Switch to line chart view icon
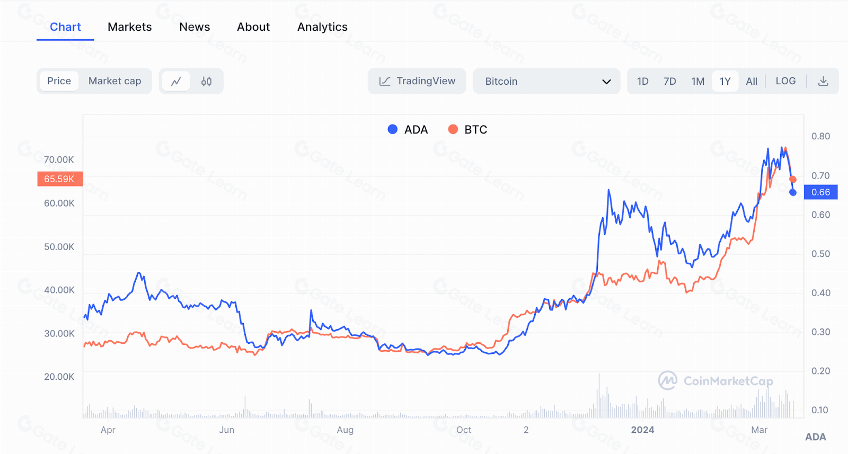The image size is (848, 454). [176, 81]
